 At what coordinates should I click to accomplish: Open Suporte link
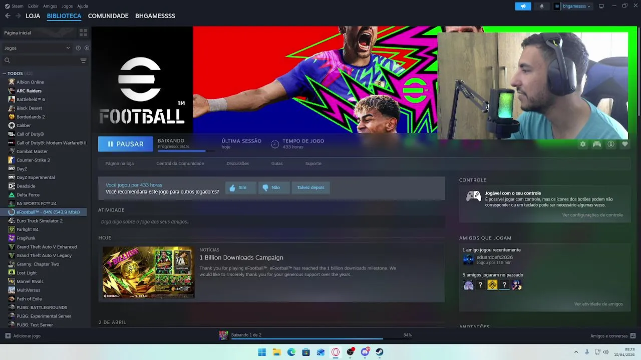pyautogui.click(x=313, y=163)
